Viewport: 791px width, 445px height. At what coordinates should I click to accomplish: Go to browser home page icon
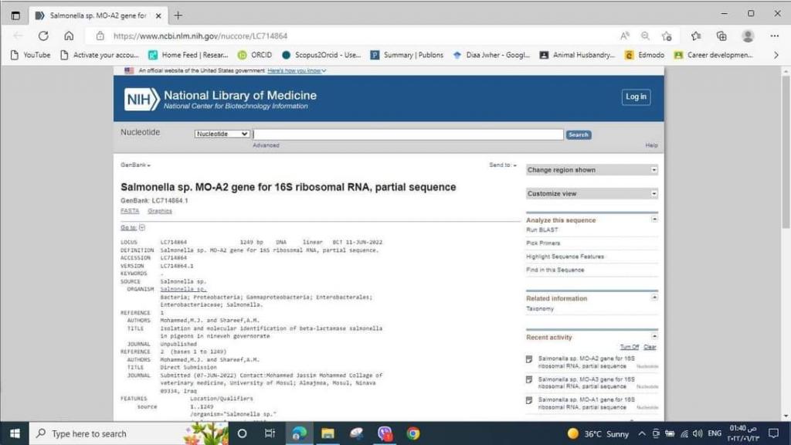point(69,36)
